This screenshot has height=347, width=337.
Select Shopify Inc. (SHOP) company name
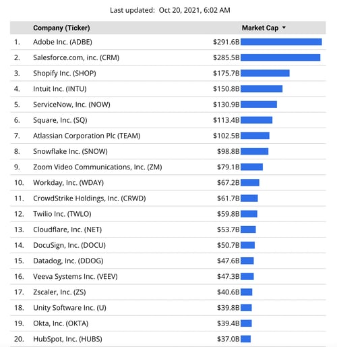(65, 74)
